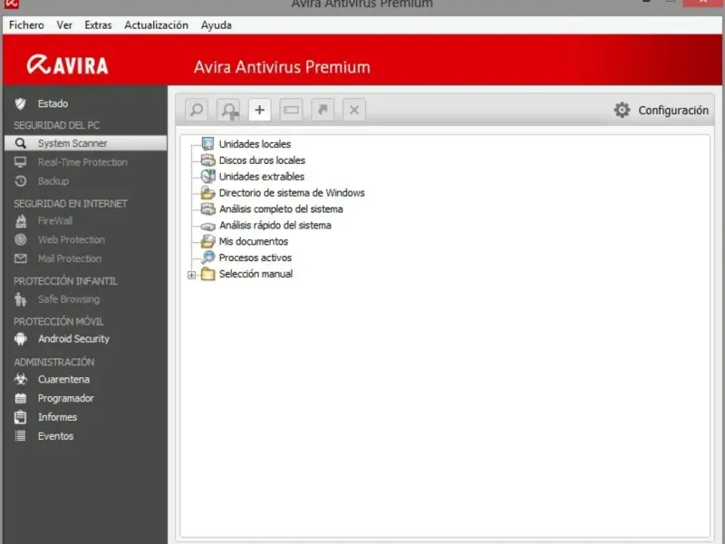Click the biohazard icon beside Cuarentena

pyautogui.click(x=20, y=379)
